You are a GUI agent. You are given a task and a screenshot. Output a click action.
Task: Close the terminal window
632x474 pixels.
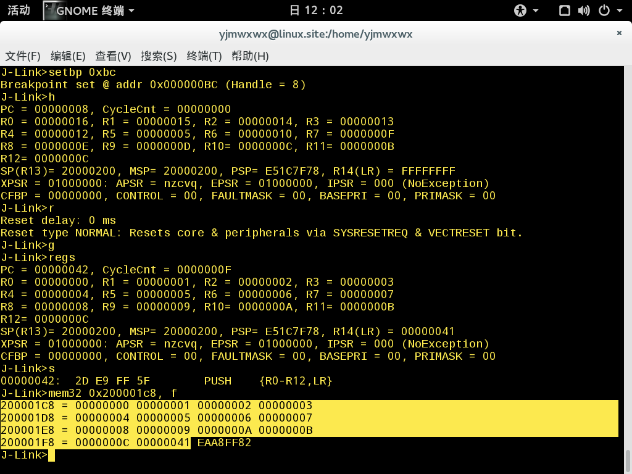pos(619,33)
